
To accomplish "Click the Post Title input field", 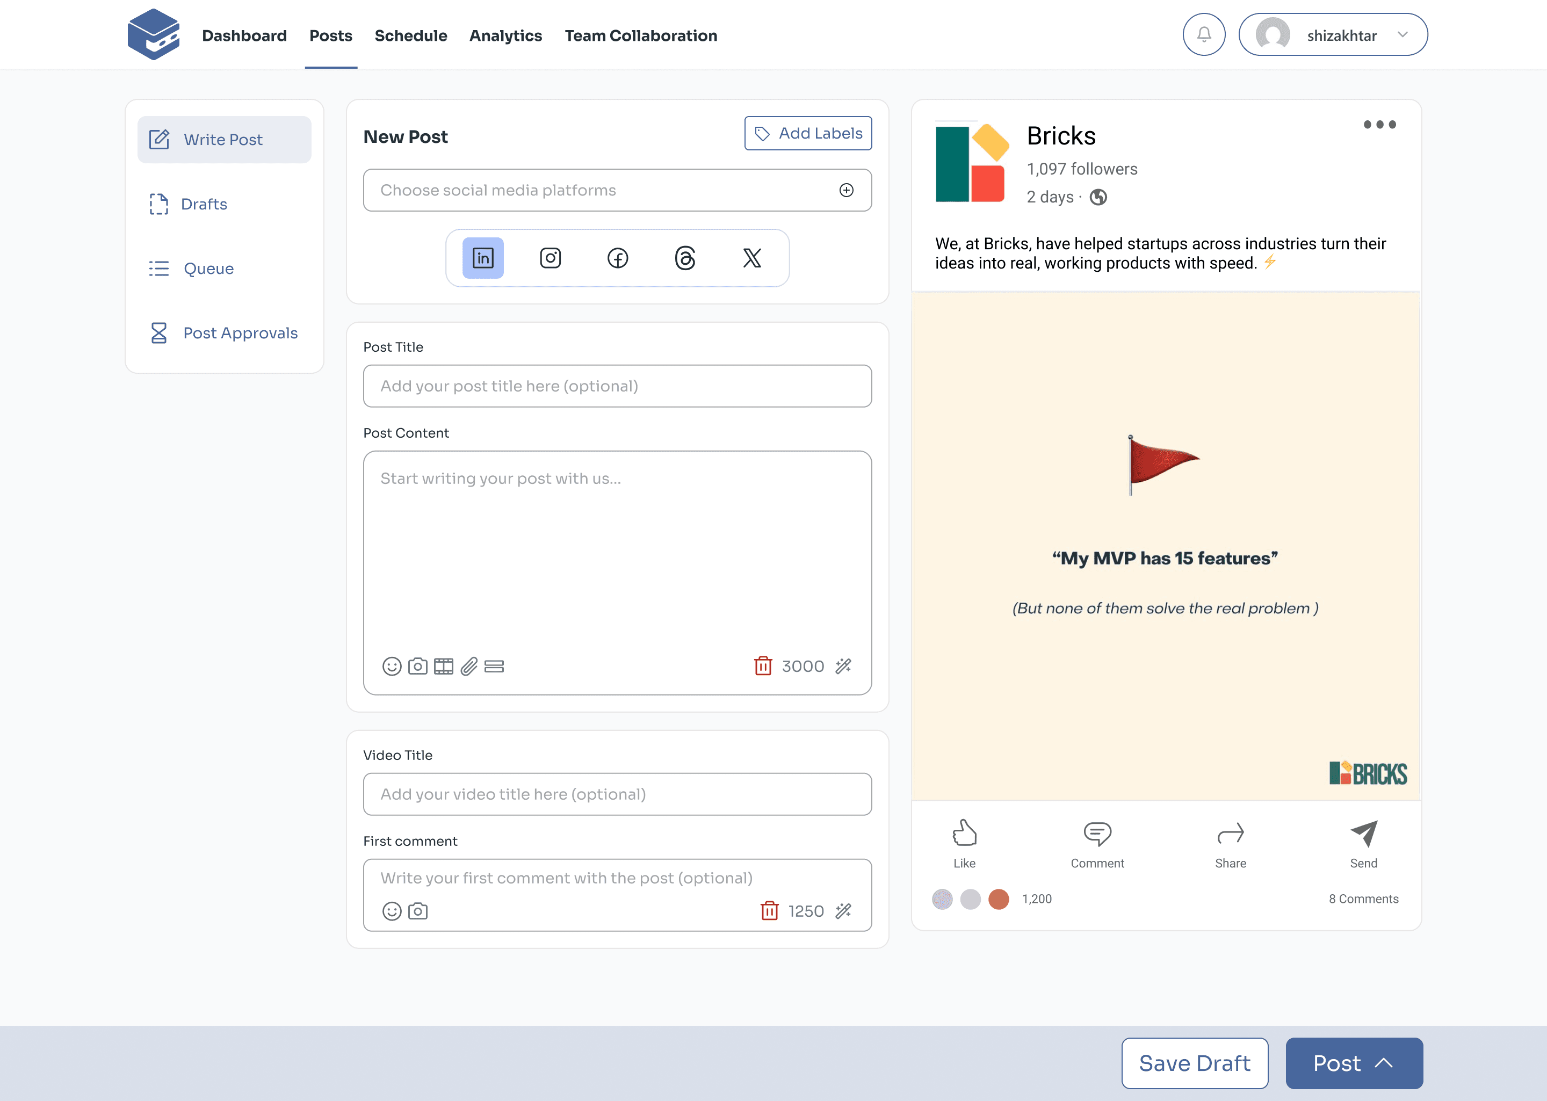I will point(617,386).
